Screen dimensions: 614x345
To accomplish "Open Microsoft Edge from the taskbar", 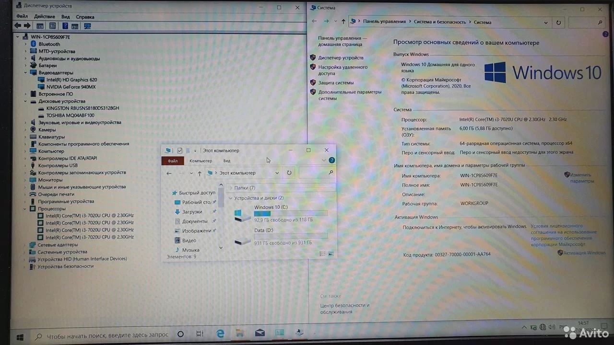I will pyautogui.click(x=220, y=334).
